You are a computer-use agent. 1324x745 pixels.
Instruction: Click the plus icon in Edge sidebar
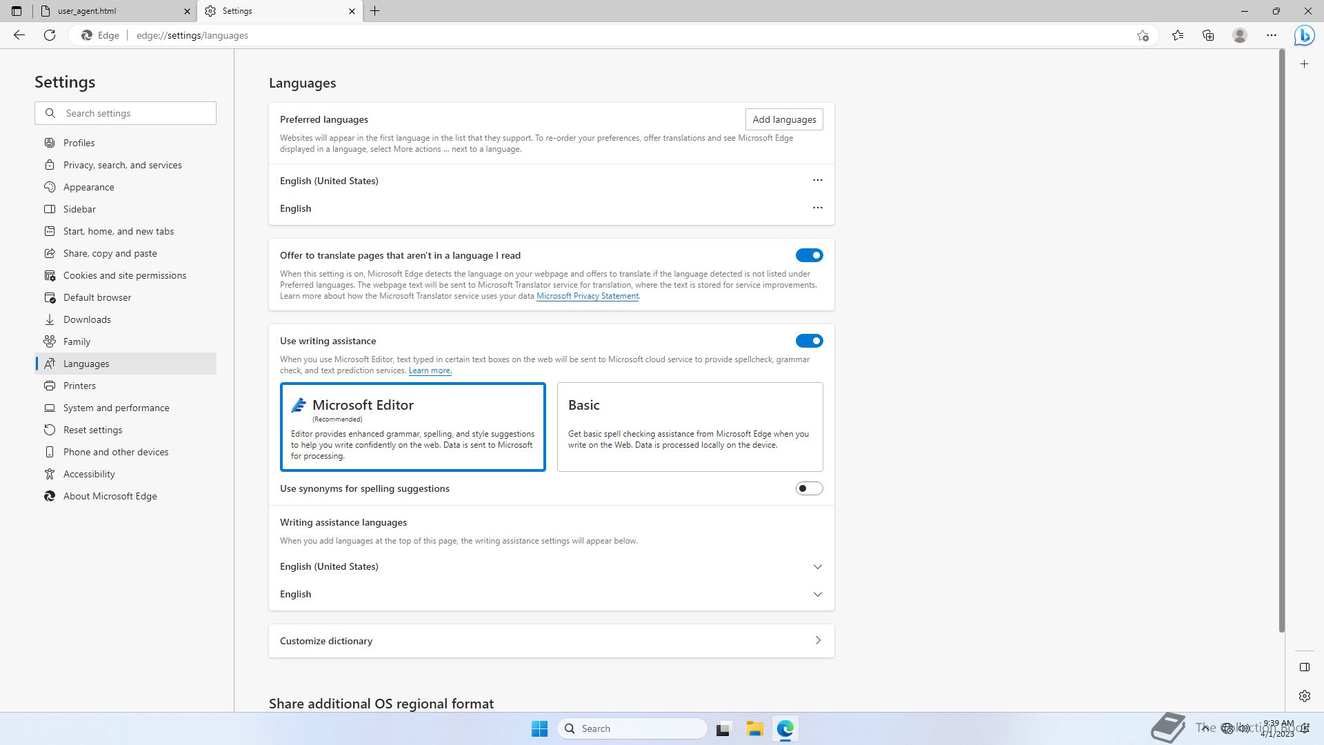1304,64
